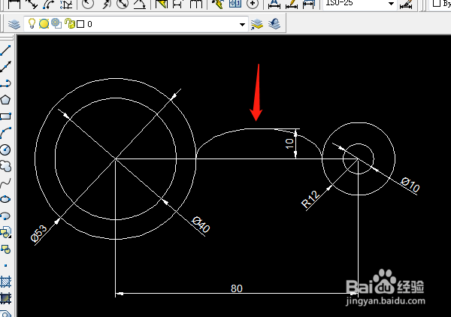Click the layer 0 color swatch

(80, 24)
